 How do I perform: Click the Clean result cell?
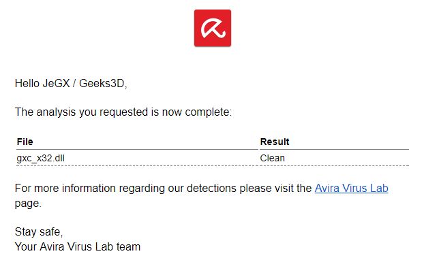272,158
